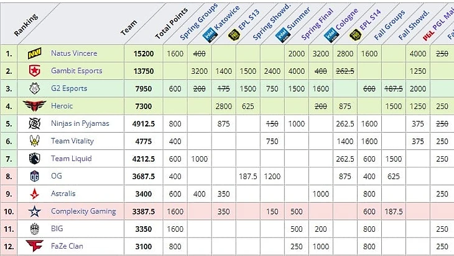Select OG's 1200 Spring Showd. cell
The image size is (454, 256).
272,176
